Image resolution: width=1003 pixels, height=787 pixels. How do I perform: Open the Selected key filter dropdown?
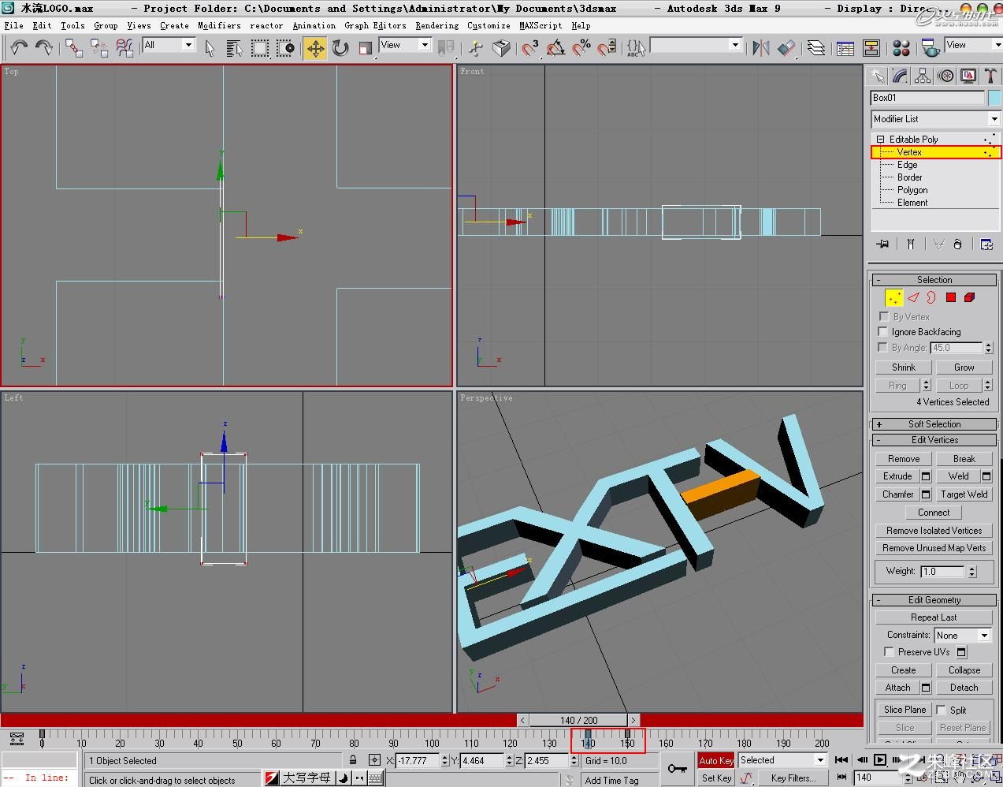click(782, 760)
